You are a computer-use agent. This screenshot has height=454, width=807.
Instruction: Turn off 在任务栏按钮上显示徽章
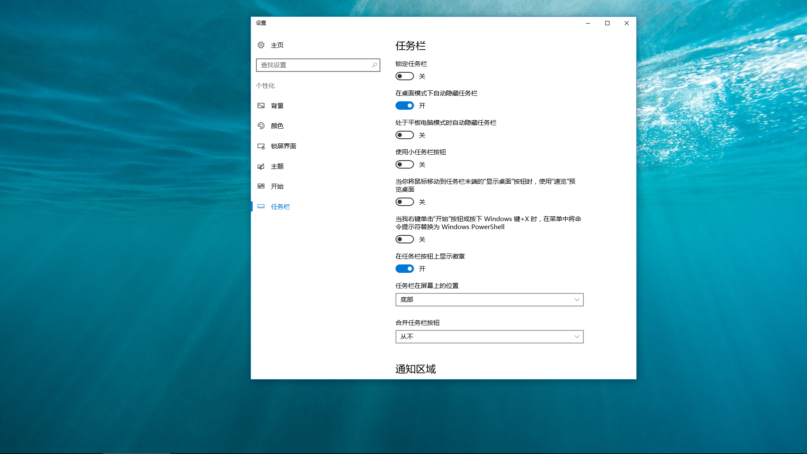tap(404, 268)
